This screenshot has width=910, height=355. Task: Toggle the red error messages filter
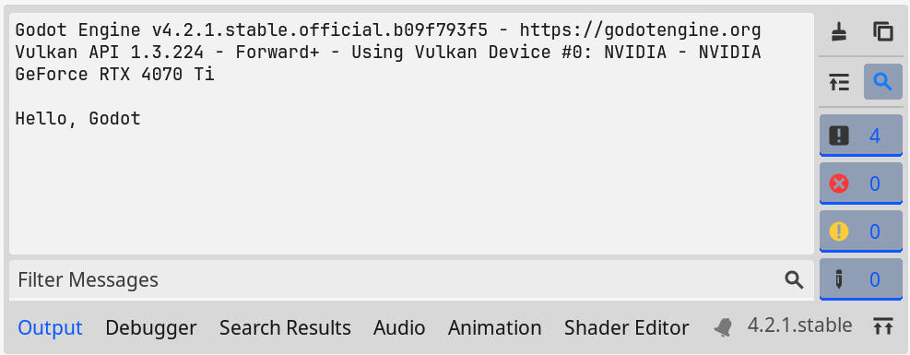(861, 183)
